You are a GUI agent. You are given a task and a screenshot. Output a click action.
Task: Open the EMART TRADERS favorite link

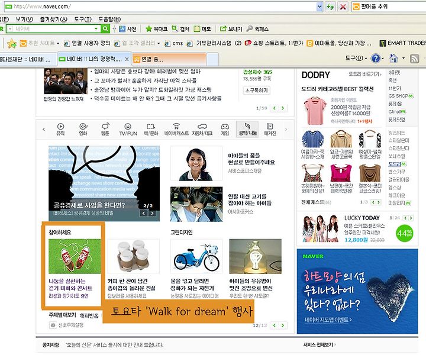pyautogui.click(x=402, y=43)
